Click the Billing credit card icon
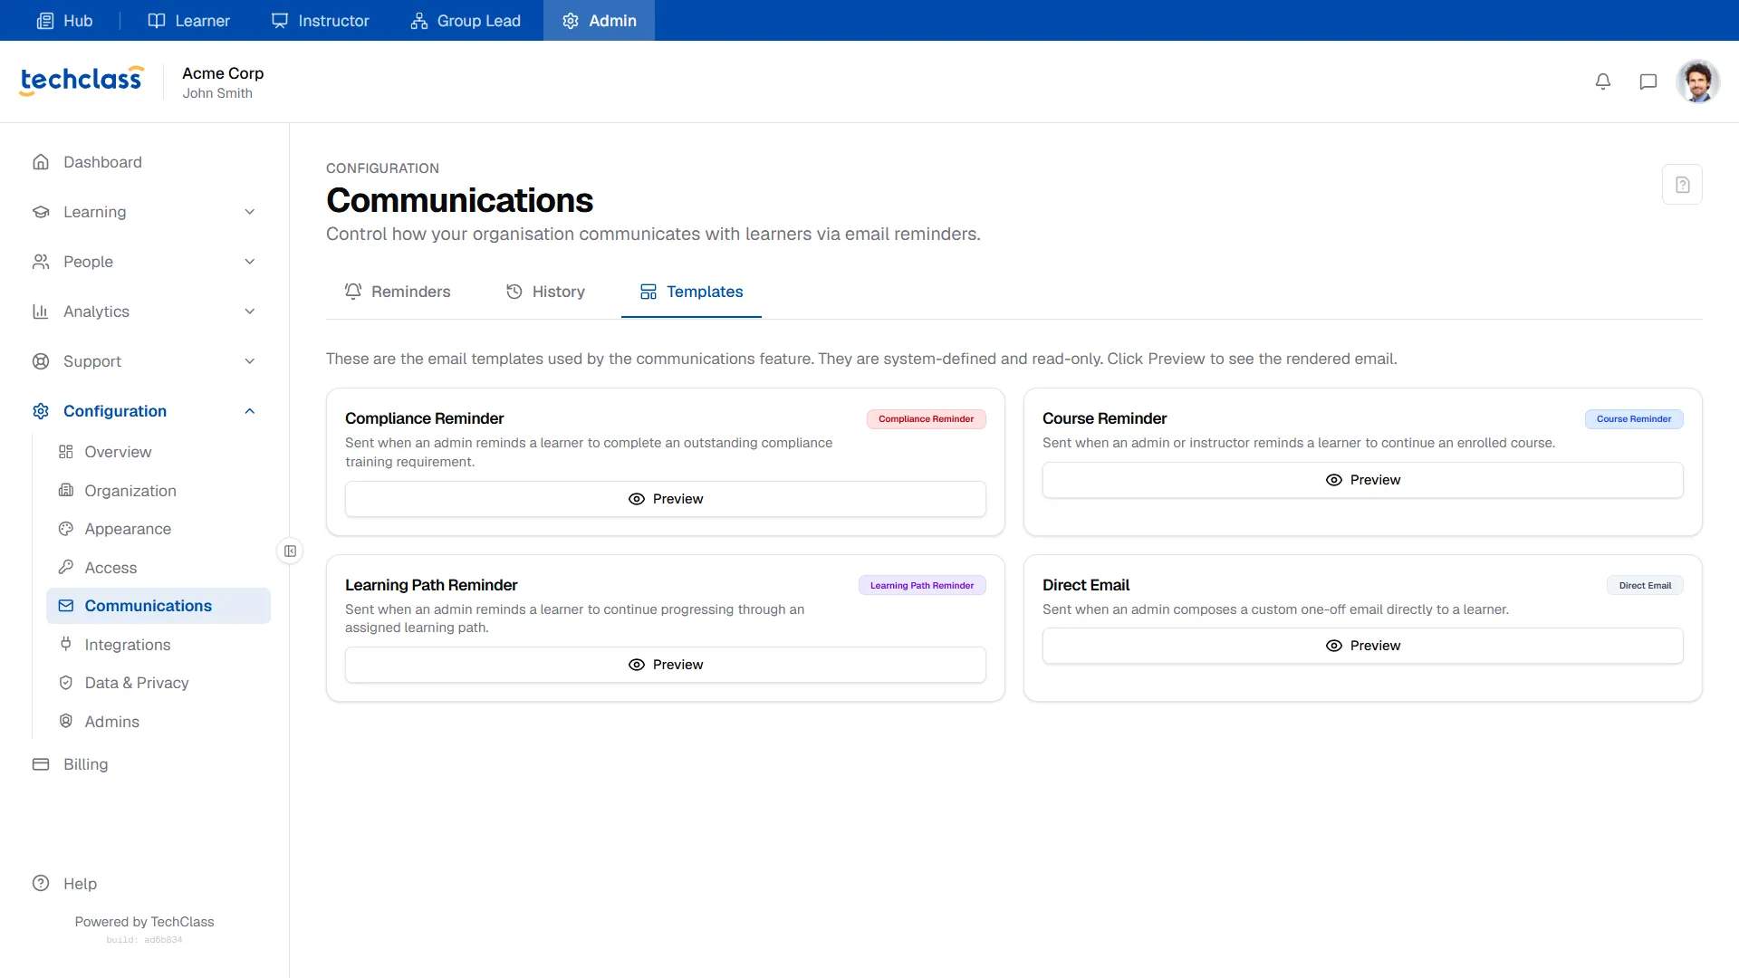 (x=41, y=764)
